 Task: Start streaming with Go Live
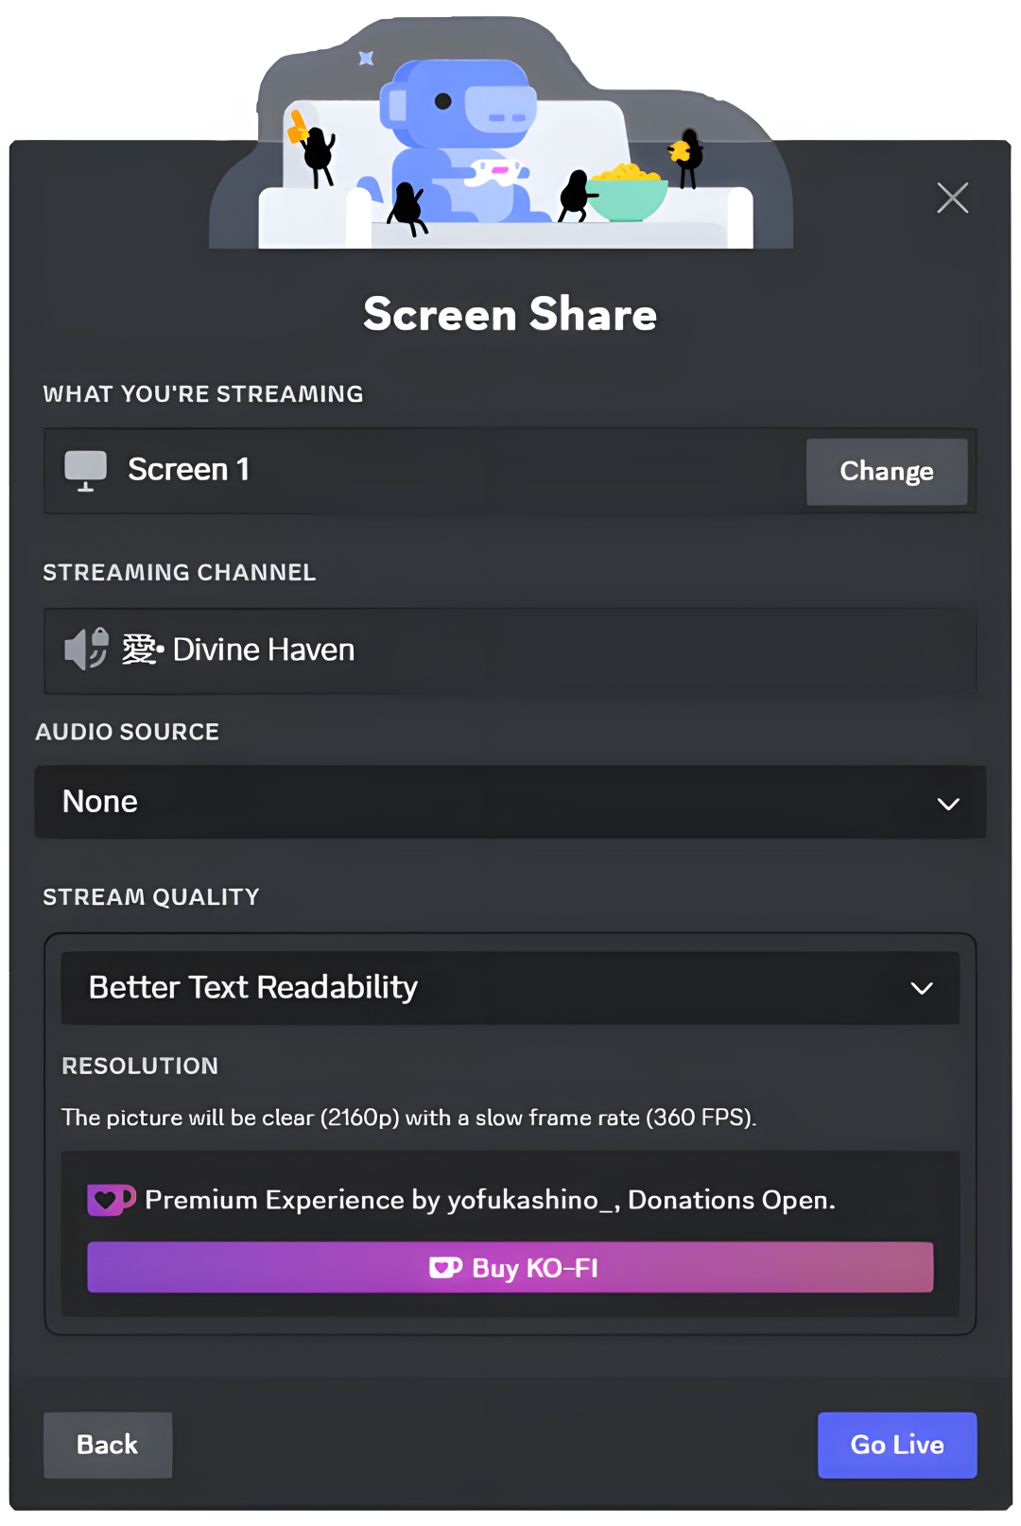[x=897, y=1445]
